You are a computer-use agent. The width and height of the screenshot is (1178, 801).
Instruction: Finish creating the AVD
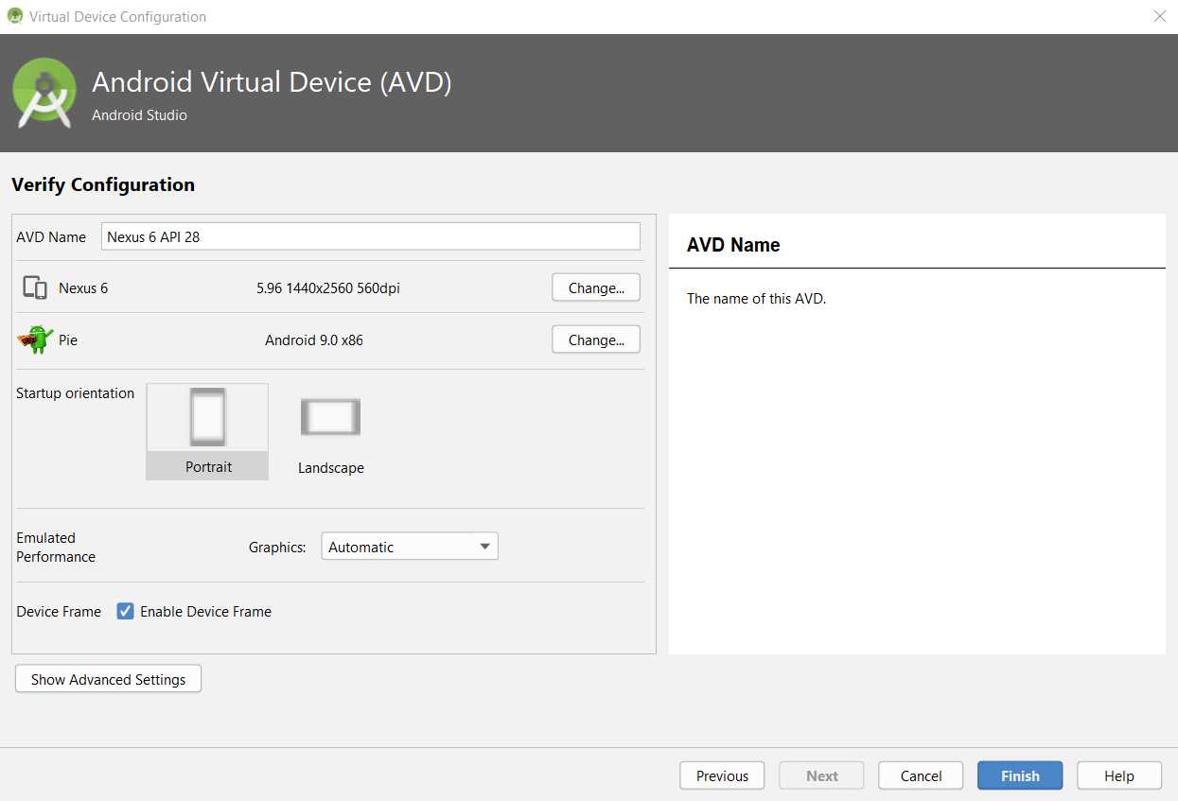pos(1019,775)
